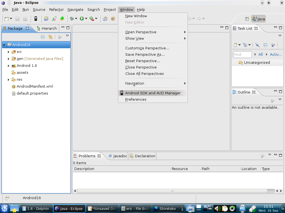Click the Open Perspective icon beside Java
This screenshot has height=213, width=285.
coord(247,19)
